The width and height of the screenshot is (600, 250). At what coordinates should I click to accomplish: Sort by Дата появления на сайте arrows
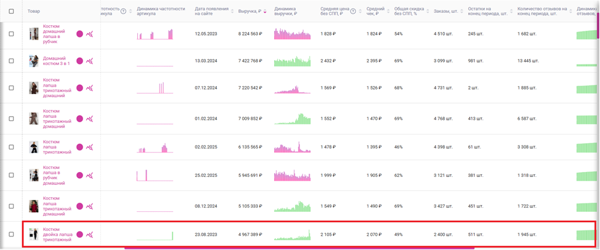232,12
